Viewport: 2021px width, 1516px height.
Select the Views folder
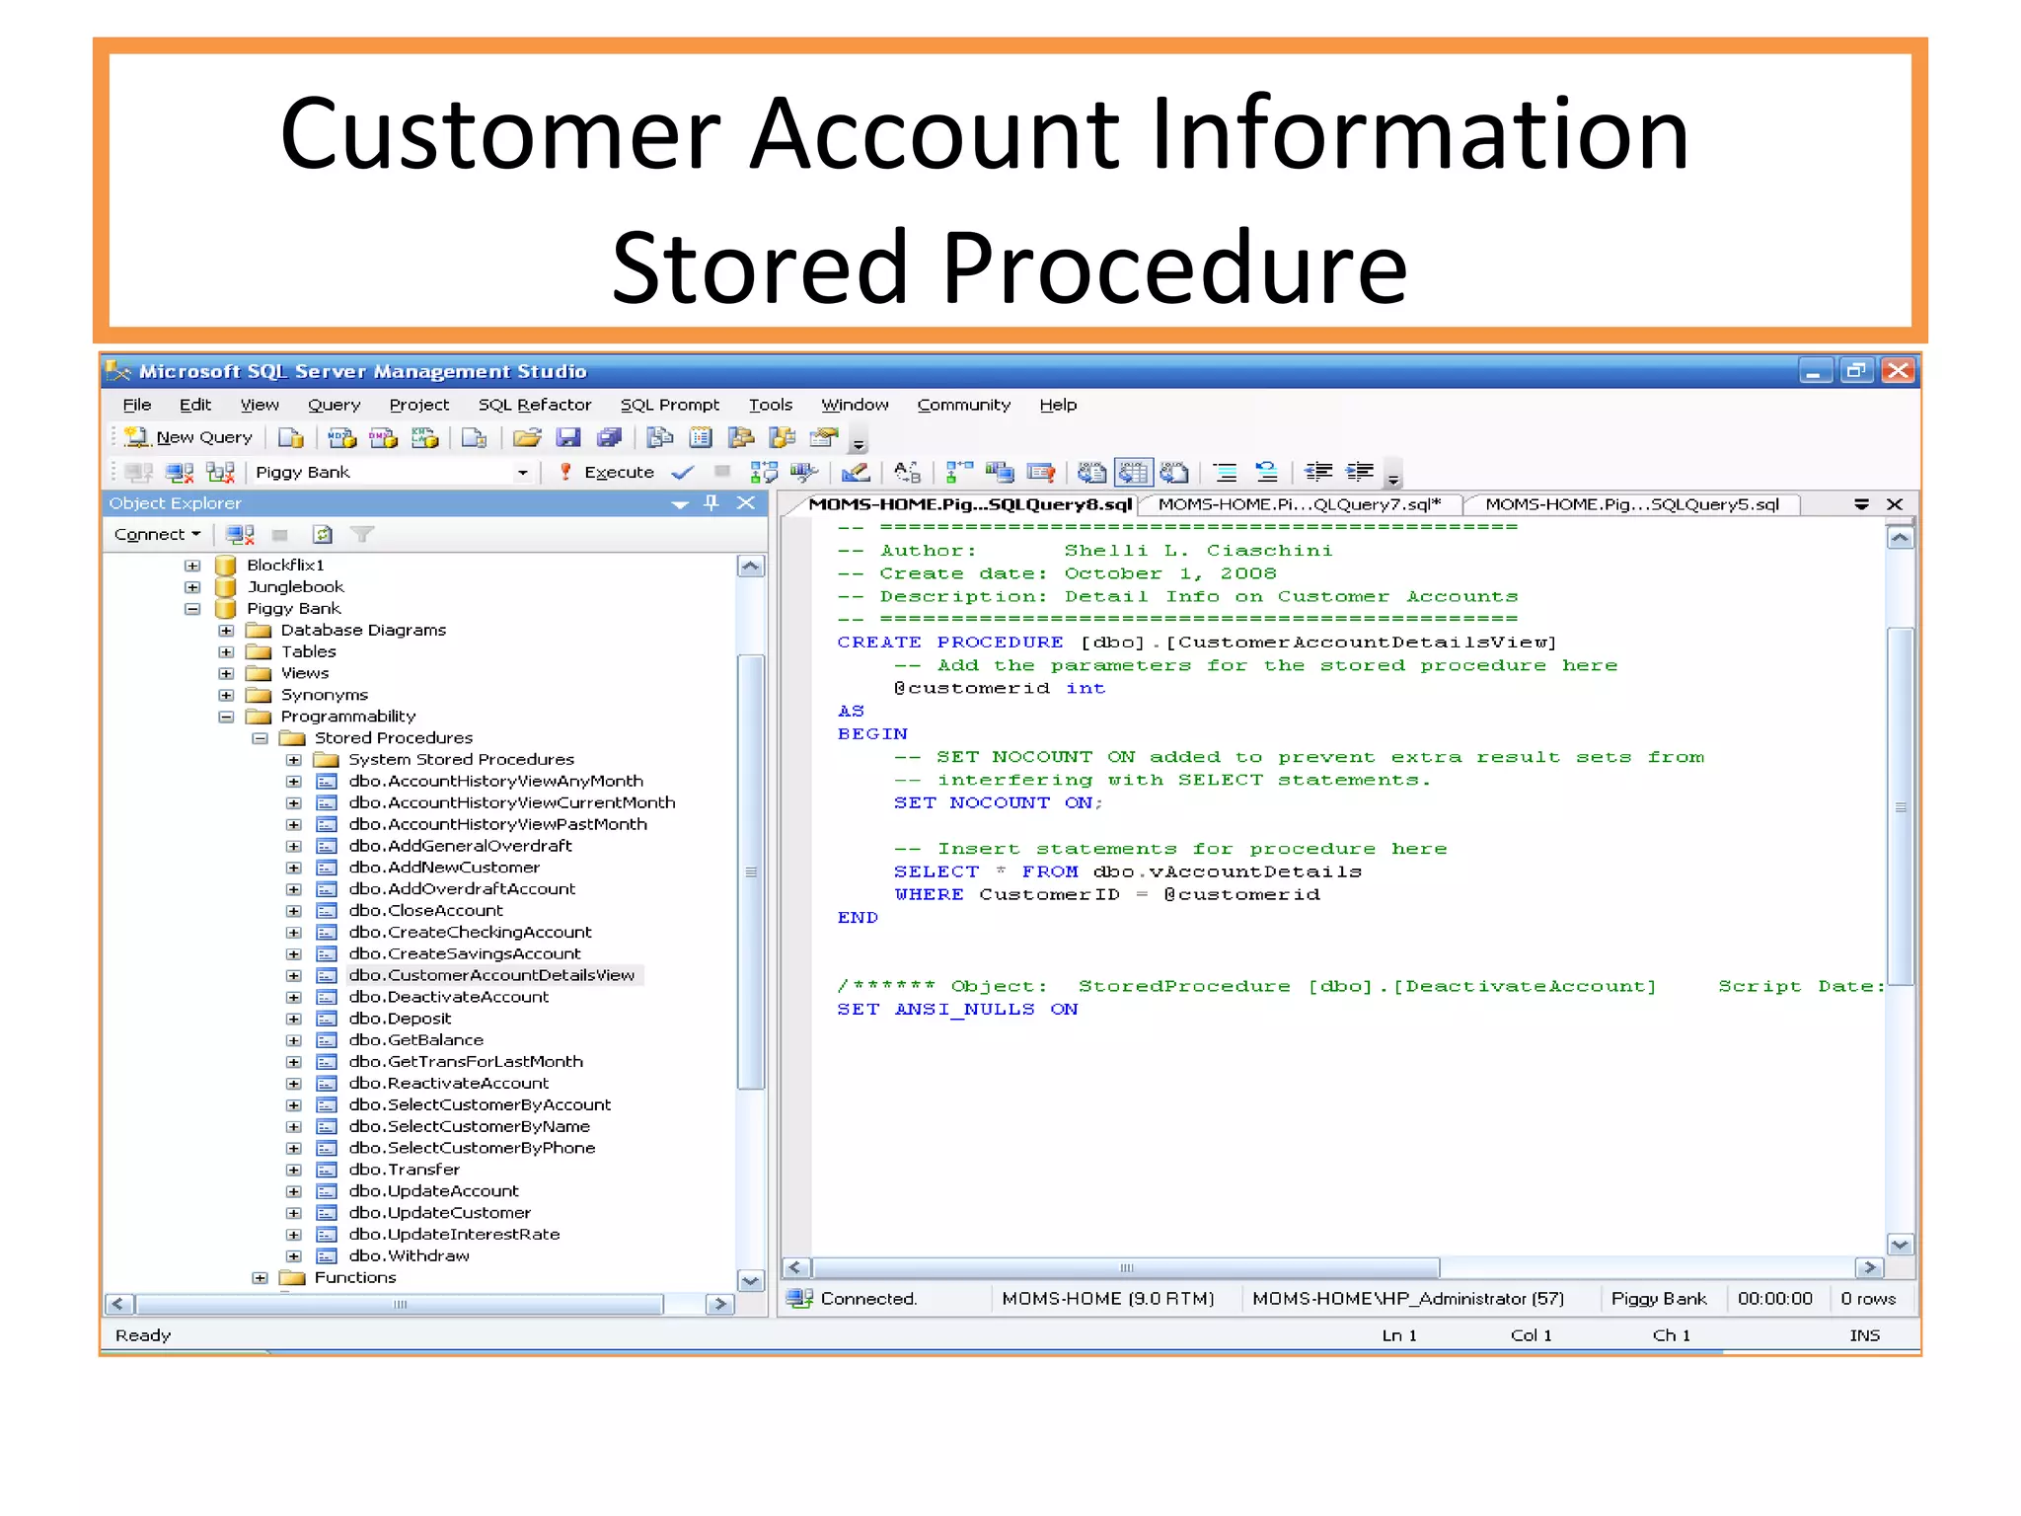pyautogui.click(x=305, y=673)
